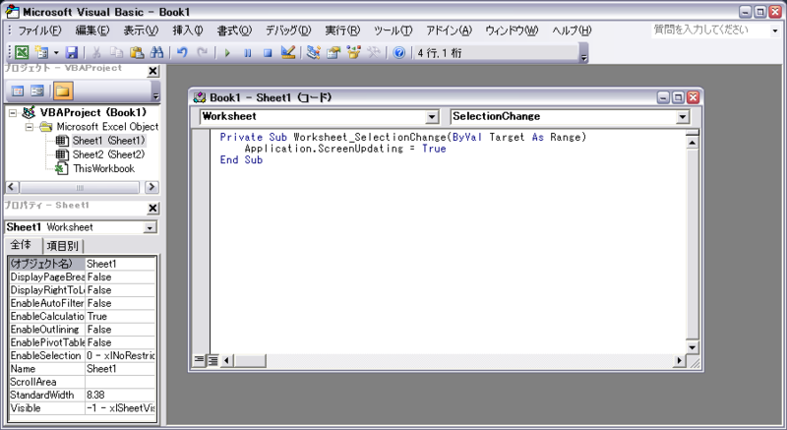Paste from clipboard toolbar icon
The image size is (787, 430).
click(x=137, y=52)
